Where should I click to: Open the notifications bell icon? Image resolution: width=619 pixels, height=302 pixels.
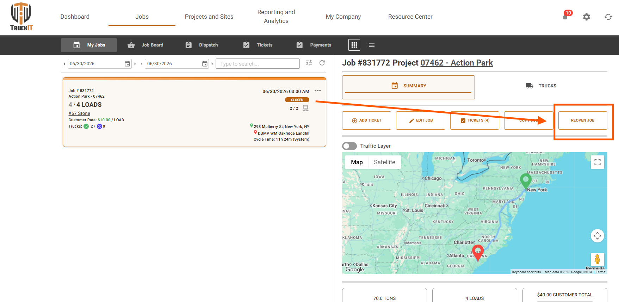coord(565,17)
